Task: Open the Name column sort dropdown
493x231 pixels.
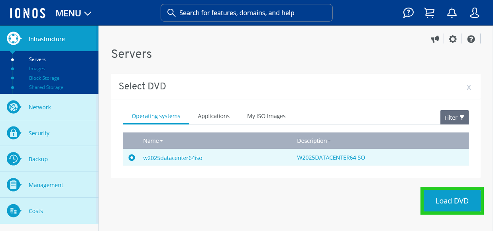Action: [161, 140]
